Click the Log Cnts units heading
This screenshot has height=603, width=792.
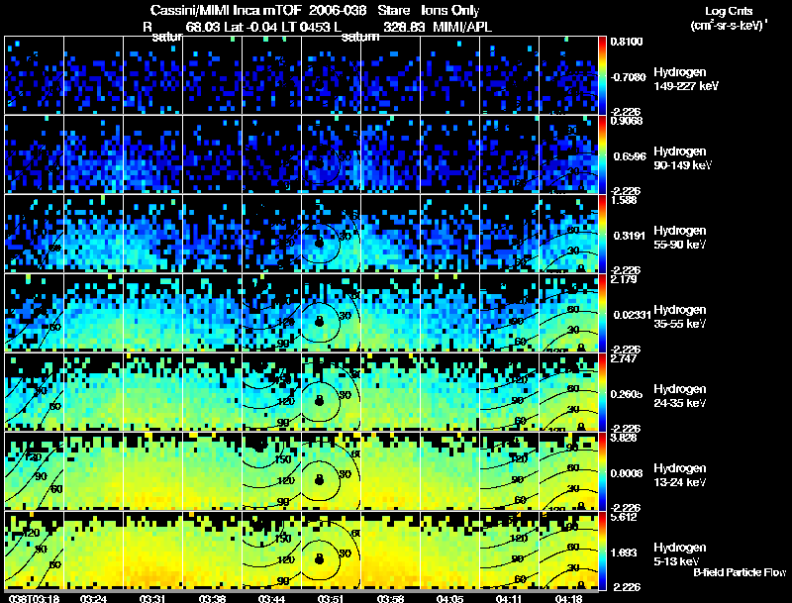coord(729,11)
